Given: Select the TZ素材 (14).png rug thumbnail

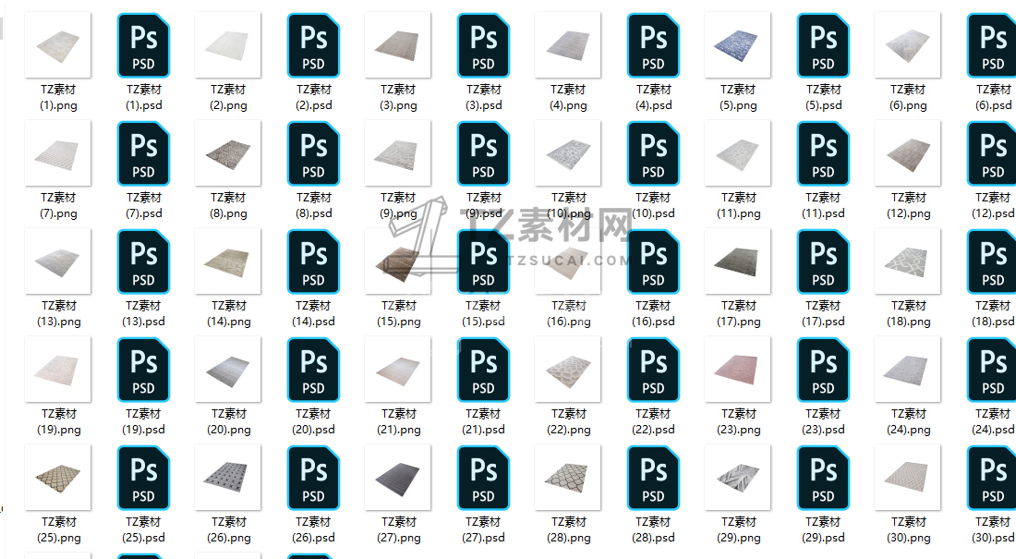Looking at the screenshot, I should click(x=227, y=262).
